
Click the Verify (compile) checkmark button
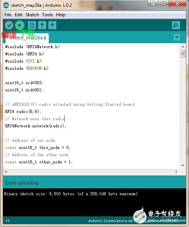pos(9,25)
